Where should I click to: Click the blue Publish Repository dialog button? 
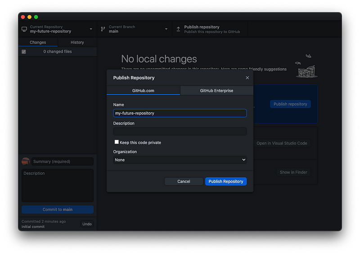(226, 181)
